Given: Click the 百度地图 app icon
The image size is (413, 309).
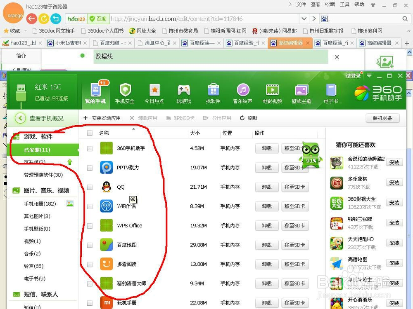Looking at the screenshot, I should point(107,245).
